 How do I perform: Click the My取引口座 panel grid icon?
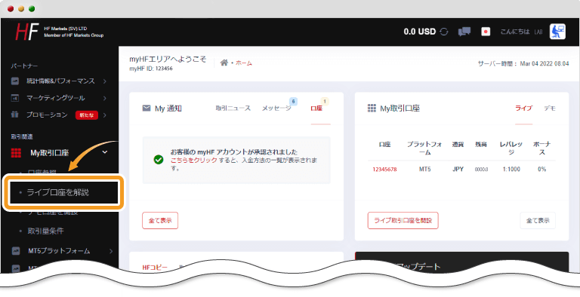pos(372,109)
